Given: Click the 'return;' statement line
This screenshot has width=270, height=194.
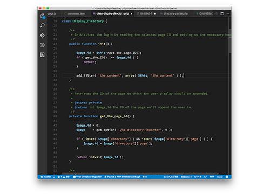Looking at the screenshot, I should 90,62.
